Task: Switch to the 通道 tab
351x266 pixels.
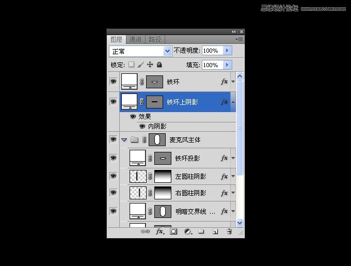Action: coord(135,40)
